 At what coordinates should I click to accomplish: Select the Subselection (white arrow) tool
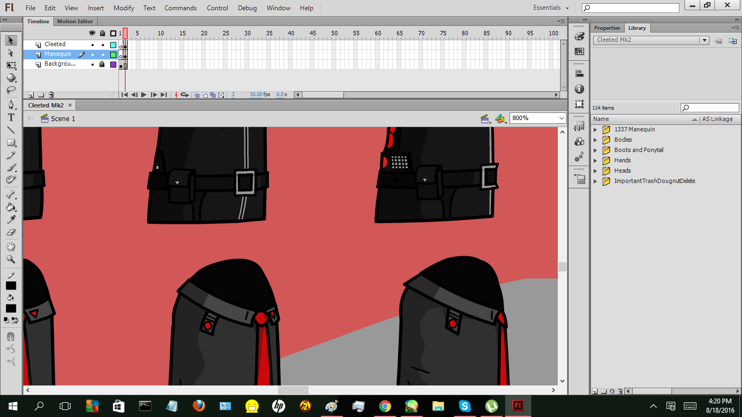point(11,53)
